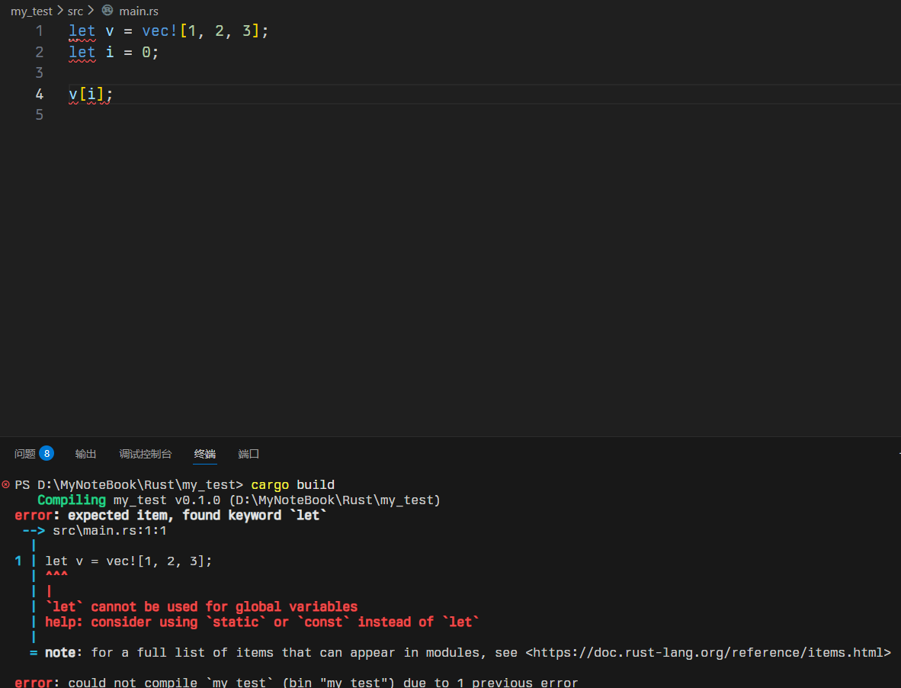Open the 端口 (Ports) tab

(248, 454)
